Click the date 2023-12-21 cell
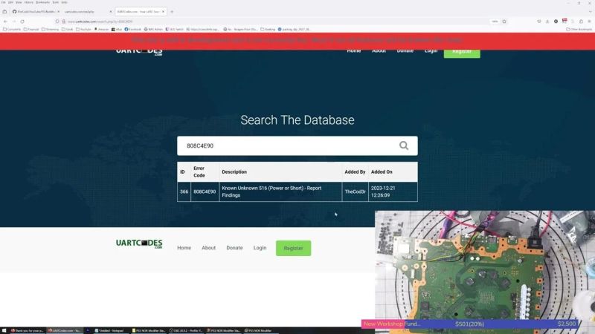The image size is (595, 334). (393, 191)
